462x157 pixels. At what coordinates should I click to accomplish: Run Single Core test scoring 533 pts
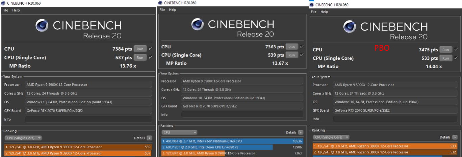pyautogui.click(x=446, y=58)
